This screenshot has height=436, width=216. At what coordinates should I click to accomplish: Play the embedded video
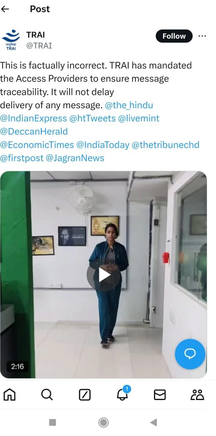(x=103, y=275)
